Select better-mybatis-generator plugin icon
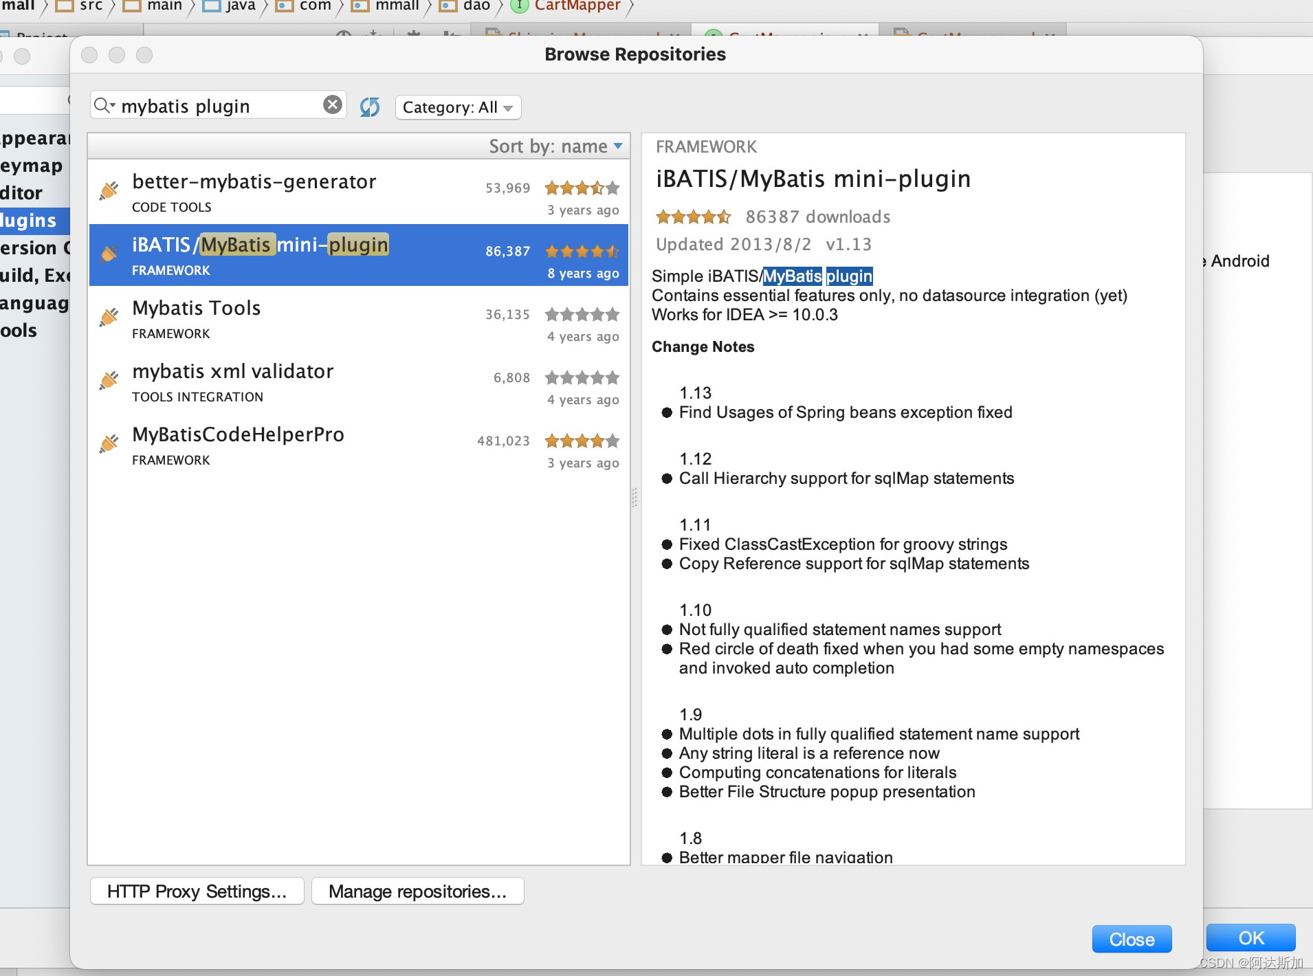 tap(109, 190)
